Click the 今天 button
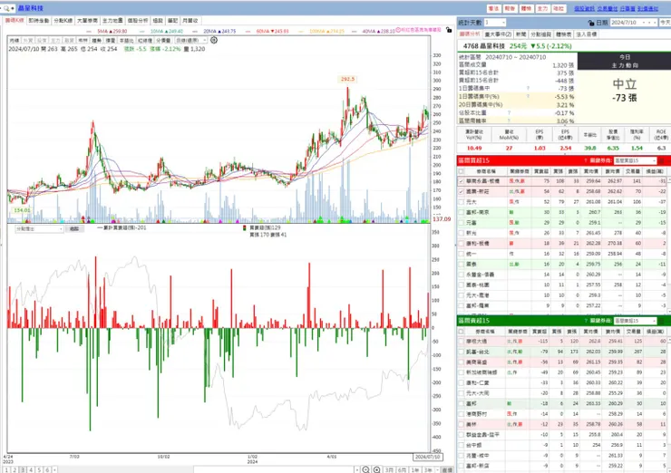 pyautogui.click(x=665, y=23)
